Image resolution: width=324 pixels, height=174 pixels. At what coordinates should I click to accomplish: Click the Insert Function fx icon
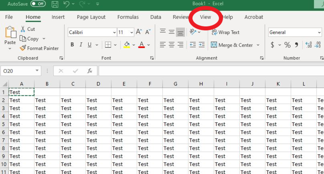tap(90, 71)
